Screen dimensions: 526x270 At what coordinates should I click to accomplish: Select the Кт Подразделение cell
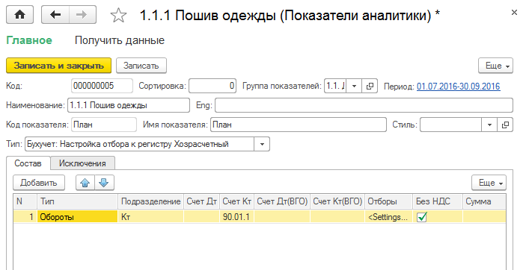tap(150, 217)
